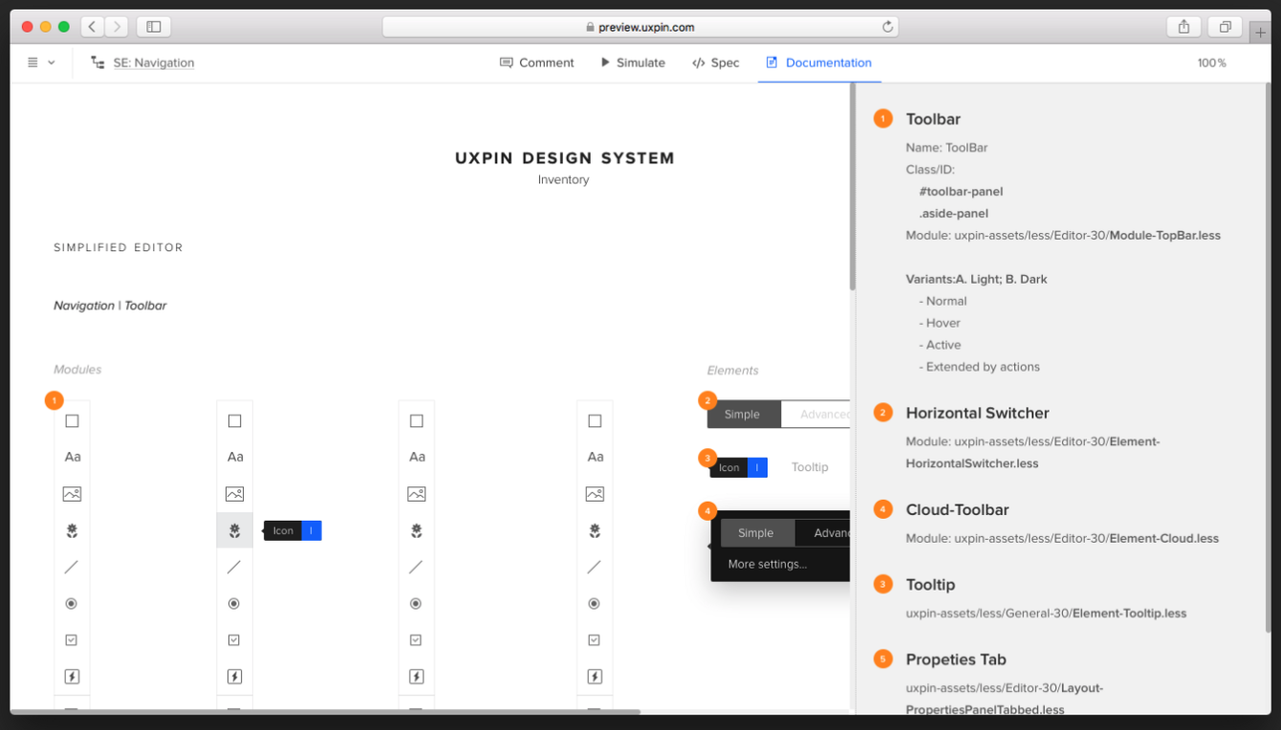Select the lightning interaction tool in toolbar marked 1

coord(72,676)
